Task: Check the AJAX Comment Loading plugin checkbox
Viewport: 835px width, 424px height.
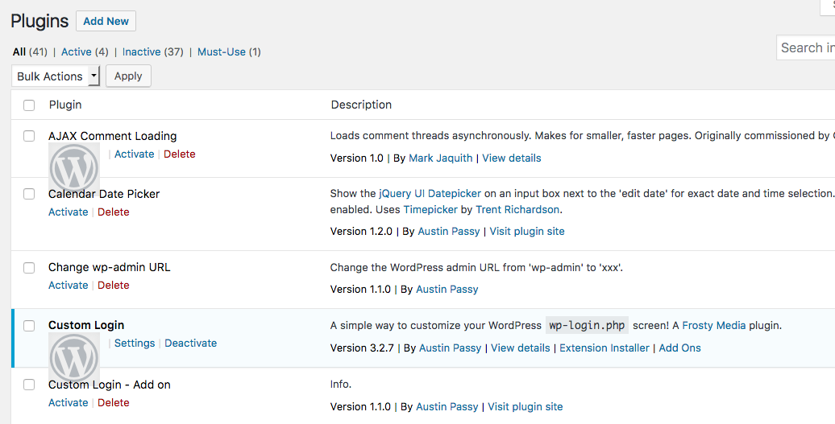Action: click(29, 136)
